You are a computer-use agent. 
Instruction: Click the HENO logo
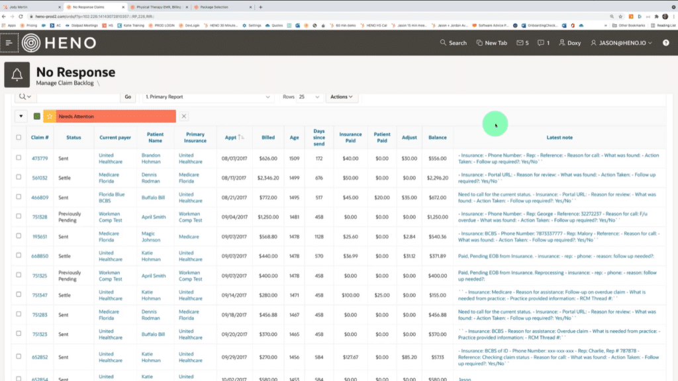click(x=59, y=43)
